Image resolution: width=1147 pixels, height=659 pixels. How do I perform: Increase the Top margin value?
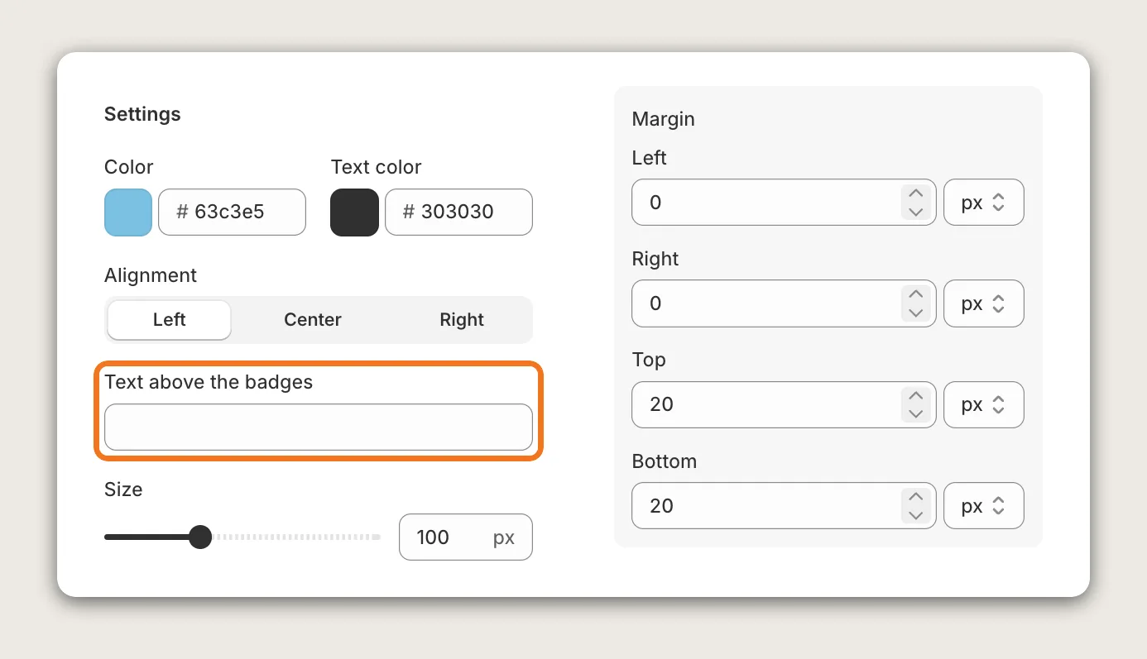click(x=915, y=396)
